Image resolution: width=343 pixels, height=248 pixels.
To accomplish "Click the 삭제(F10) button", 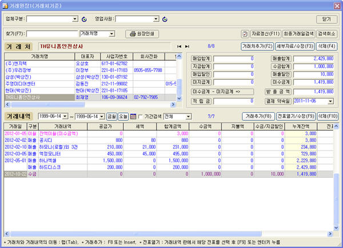I will [328, 116].
